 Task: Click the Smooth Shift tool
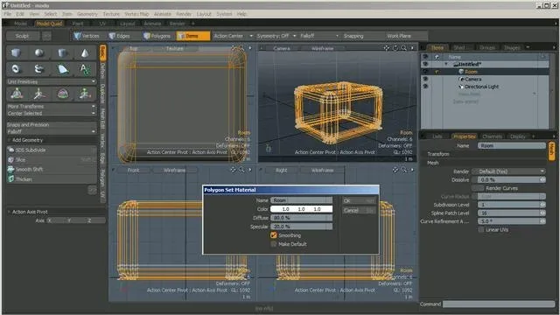point(52,169)
